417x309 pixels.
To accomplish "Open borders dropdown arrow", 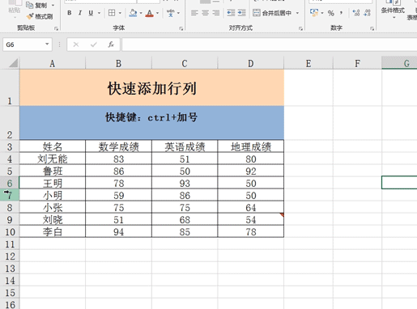I will (120, 13).
